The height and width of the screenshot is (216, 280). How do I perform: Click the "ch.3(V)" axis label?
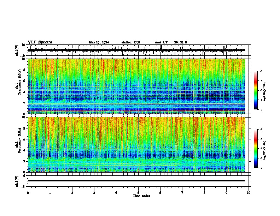coord(17,181)
